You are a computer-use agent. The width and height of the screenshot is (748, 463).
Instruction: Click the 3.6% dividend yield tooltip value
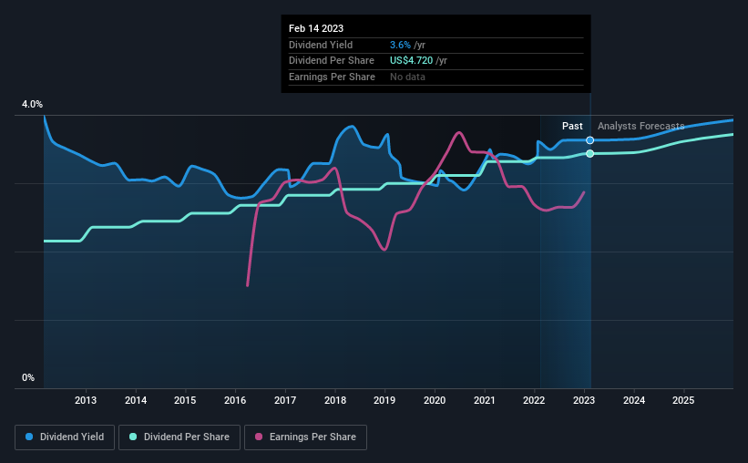click(400, 45)
